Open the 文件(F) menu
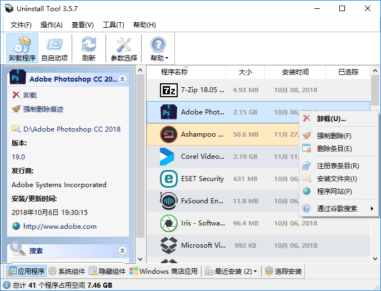The width and height of the screenshot is (381, 291). click(x=21, y=25)
